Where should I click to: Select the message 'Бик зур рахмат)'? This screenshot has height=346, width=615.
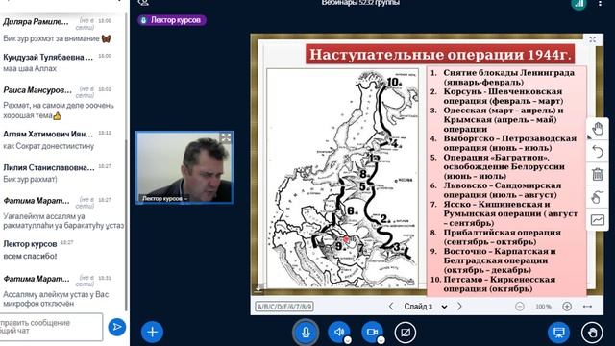pyautogui.click(x=30, y=180)
